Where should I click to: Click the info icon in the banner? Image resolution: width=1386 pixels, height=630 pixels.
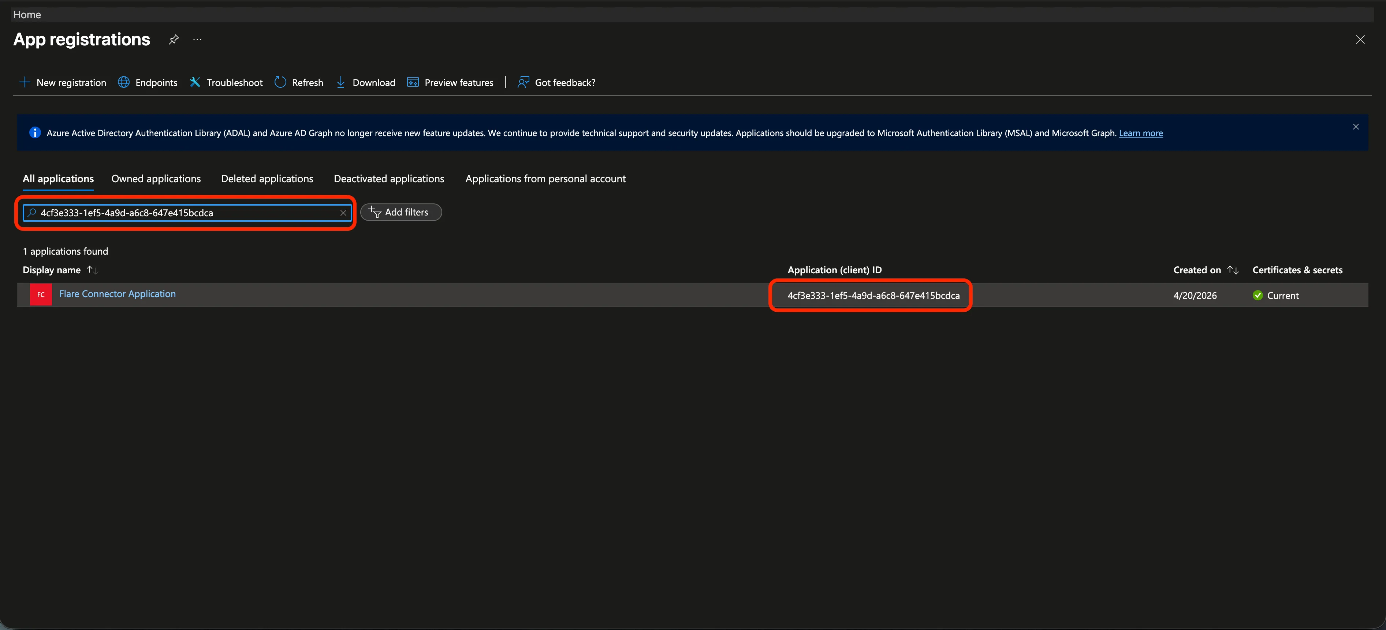point(35,132)
